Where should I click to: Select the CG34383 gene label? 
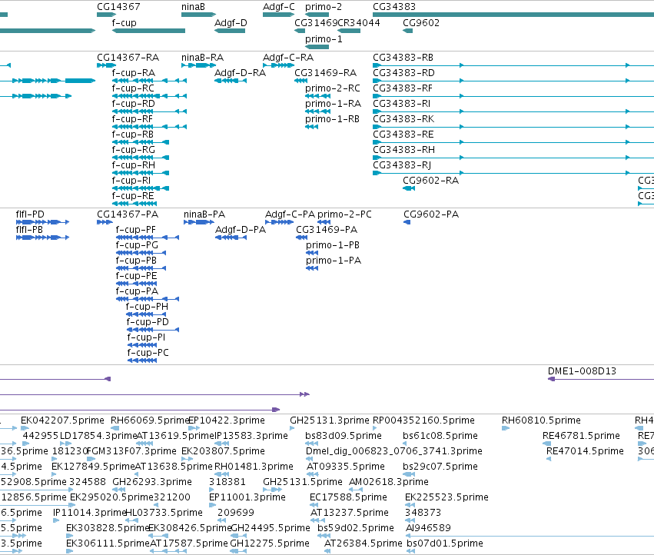pos(394,7)
